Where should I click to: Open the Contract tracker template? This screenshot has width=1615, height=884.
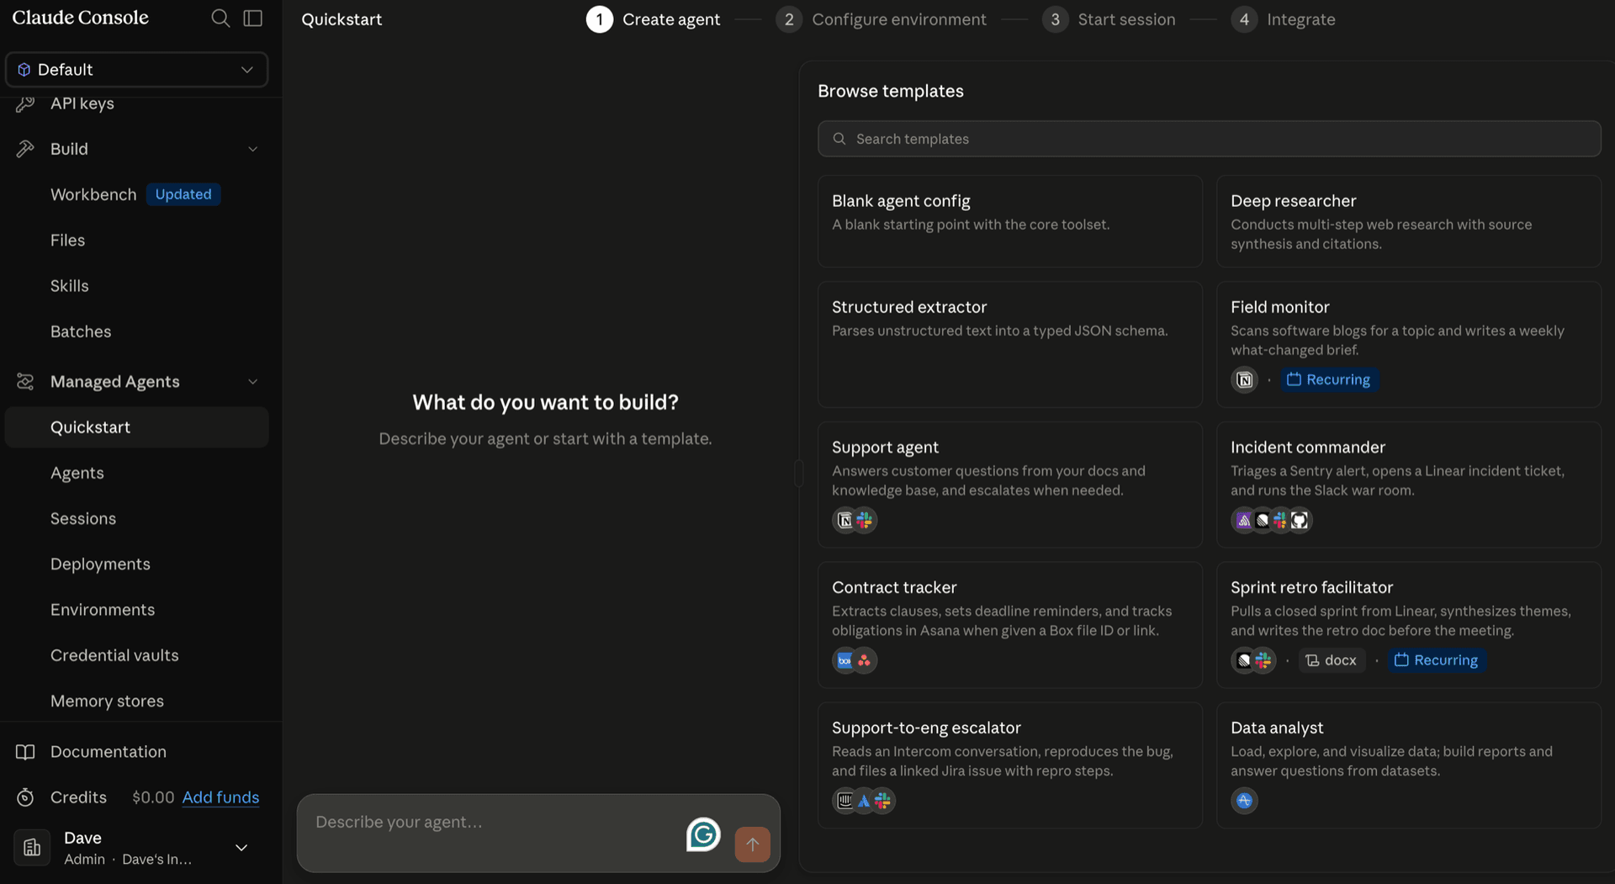coord(1009,625)
